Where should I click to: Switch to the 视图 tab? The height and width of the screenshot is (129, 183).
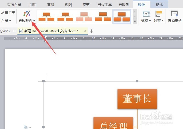point(68,5)
